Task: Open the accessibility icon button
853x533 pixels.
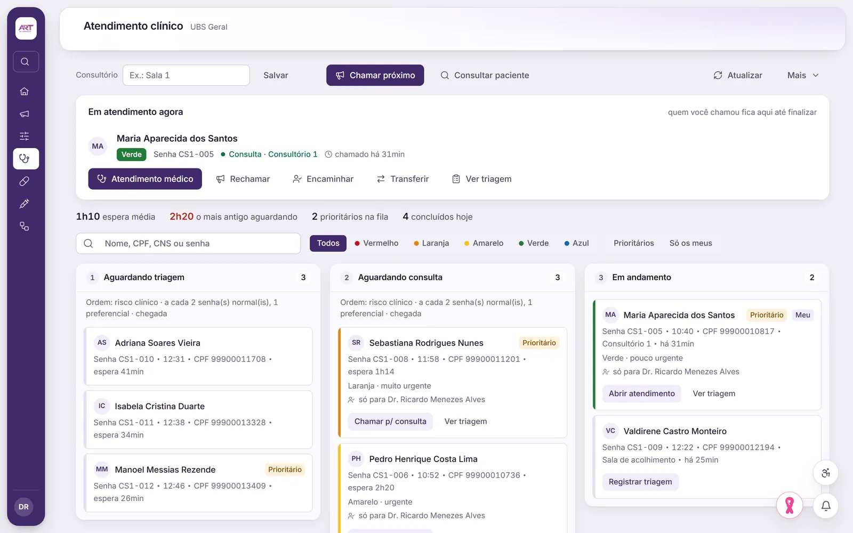Action: pos(826,473)
